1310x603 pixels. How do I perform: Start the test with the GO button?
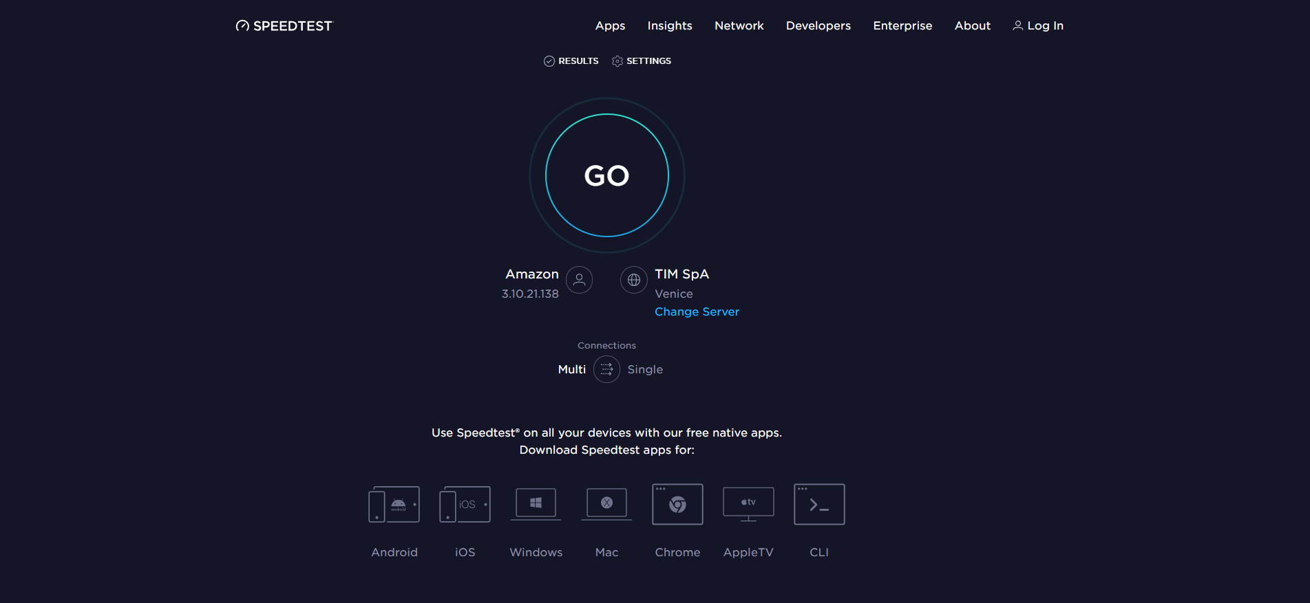(x=606, y=175)
